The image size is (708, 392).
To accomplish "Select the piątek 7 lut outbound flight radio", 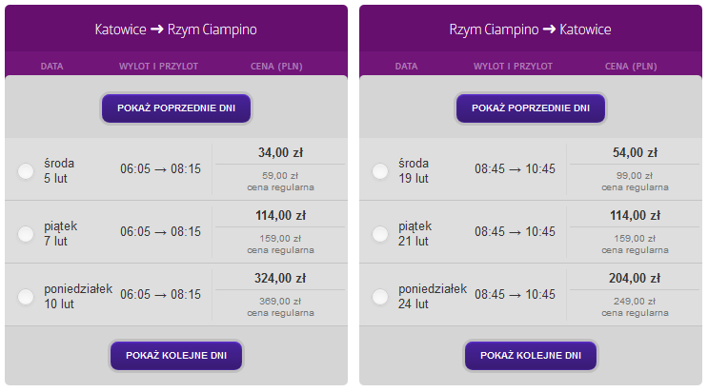I will [x=26, y=234].
